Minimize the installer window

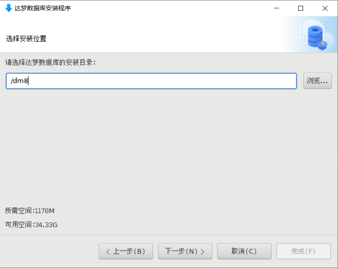click(277, 8)
